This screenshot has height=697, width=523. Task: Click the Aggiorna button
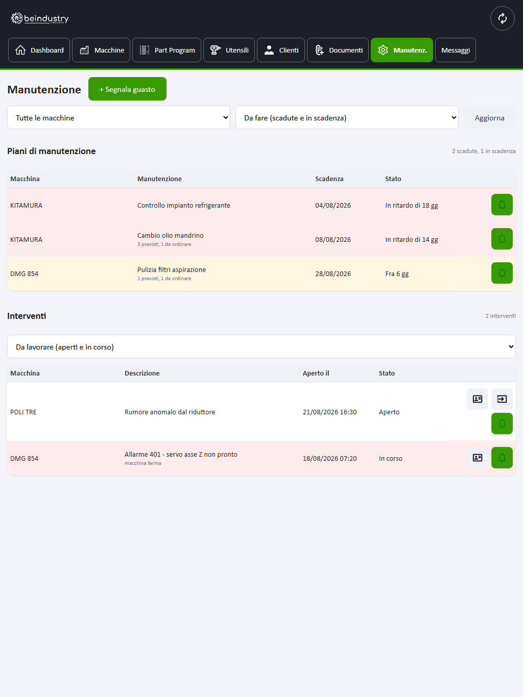coord(490,117)
